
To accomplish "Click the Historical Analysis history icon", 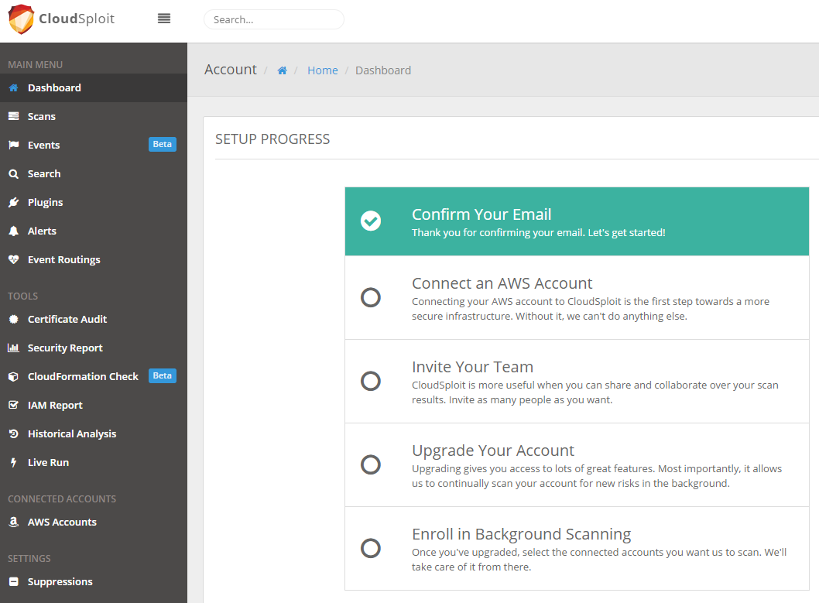I will point(14,433).
